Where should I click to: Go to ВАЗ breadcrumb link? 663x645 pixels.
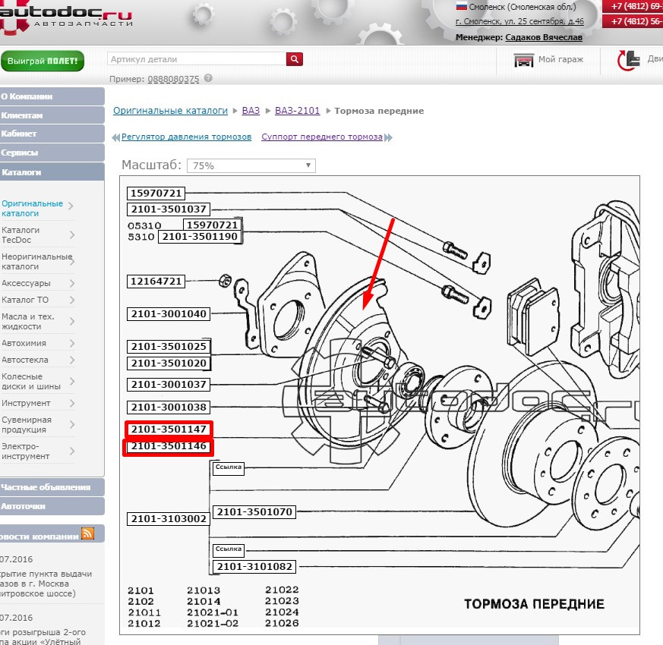251,111
